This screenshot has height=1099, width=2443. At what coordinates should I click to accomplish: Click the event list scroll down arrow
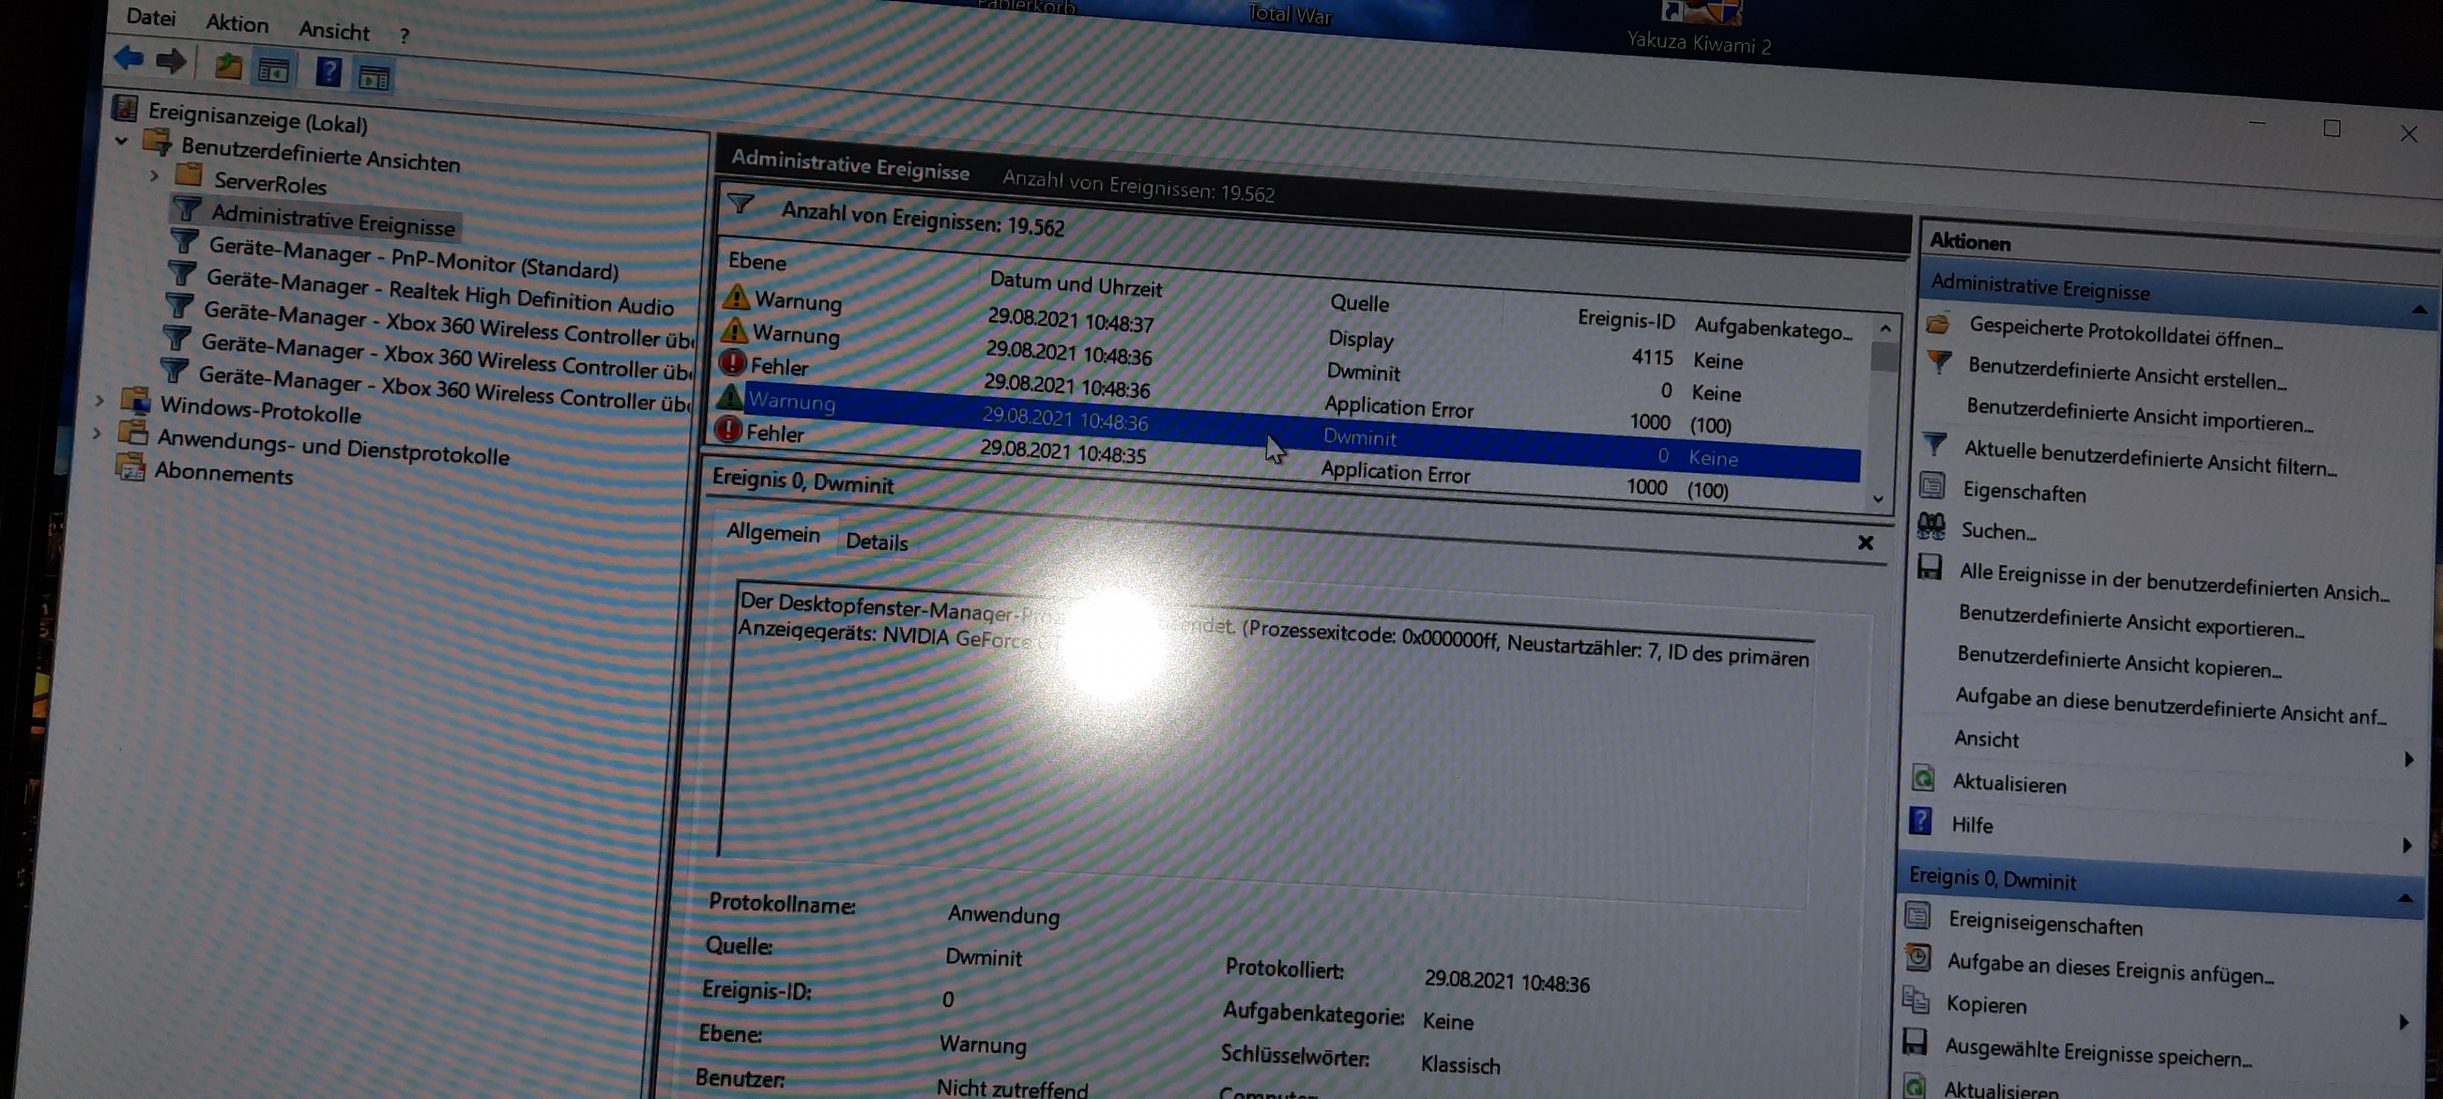[x=1878, y=499]
